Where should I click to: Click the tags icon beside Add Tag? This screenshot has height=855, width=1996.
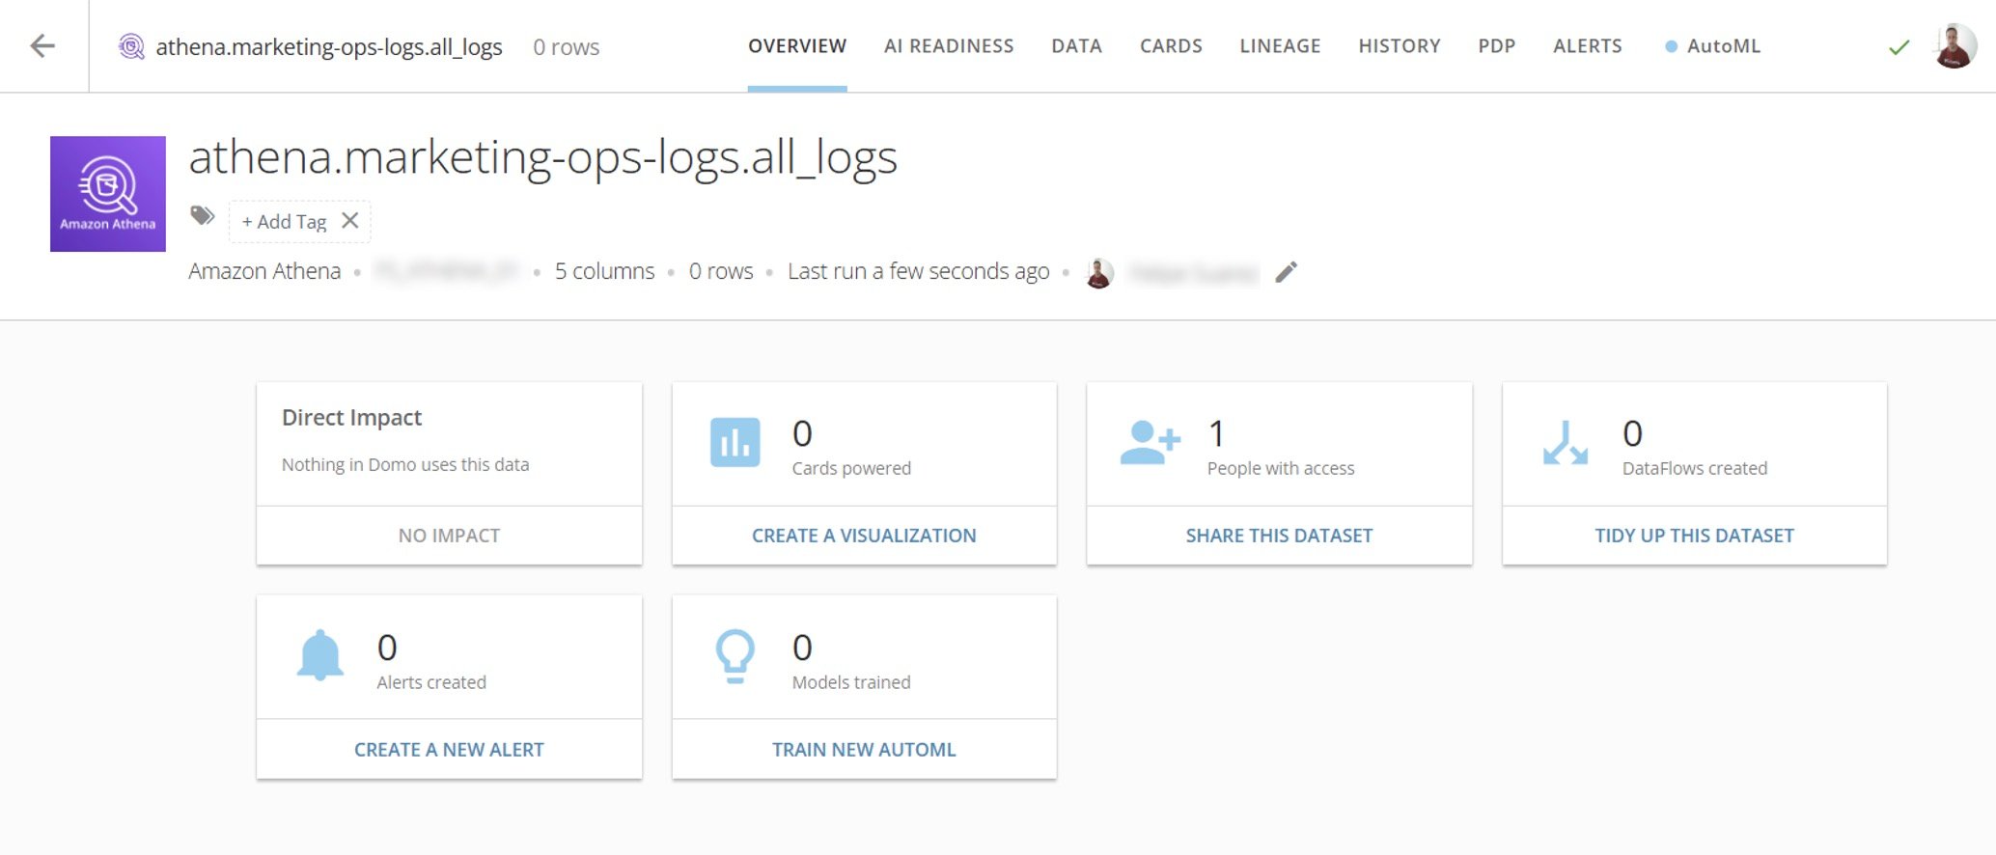pyautogui.click(x=202, y=215)
